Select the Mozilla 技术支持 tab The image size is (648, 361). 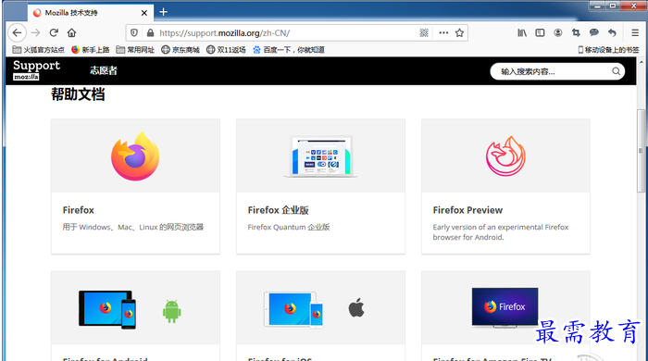(91, 13)
